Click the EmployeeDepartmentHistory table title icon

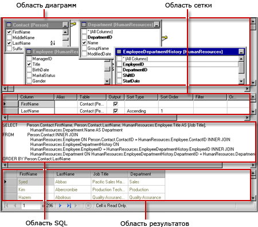(x=119, y=52)
